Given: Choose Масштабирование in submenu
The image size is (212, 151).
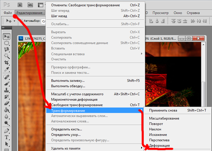Looking at the screenshot, I should (178, 118).
